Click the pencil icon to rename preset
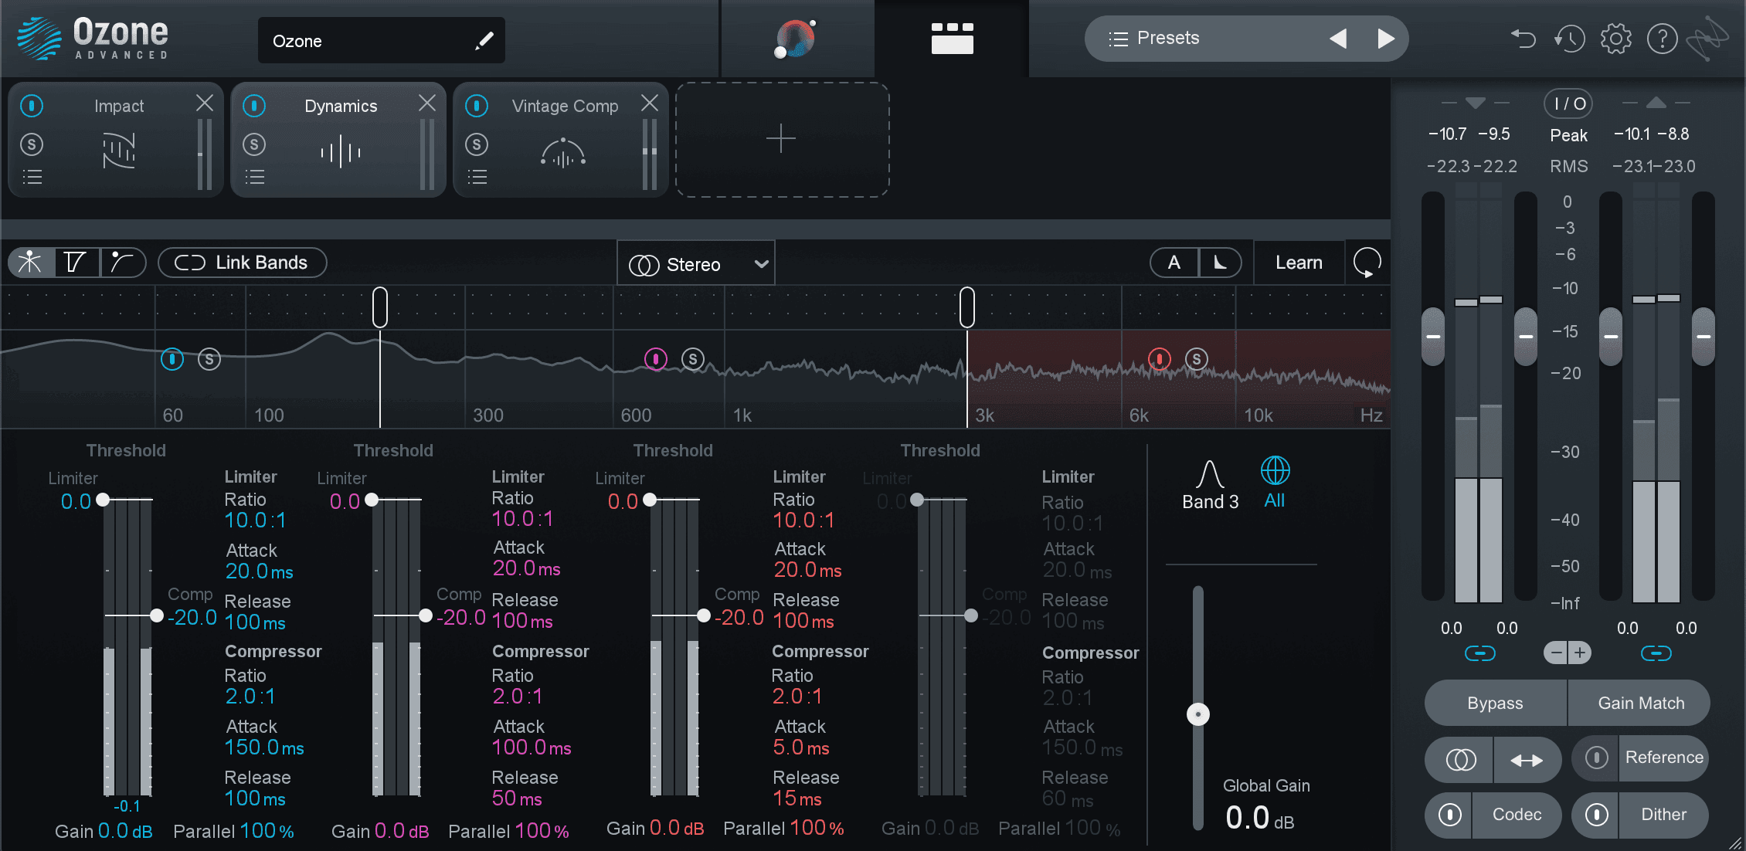Image resolution: width=1746 pixels, height=851 pixels. tap(484, 40)
